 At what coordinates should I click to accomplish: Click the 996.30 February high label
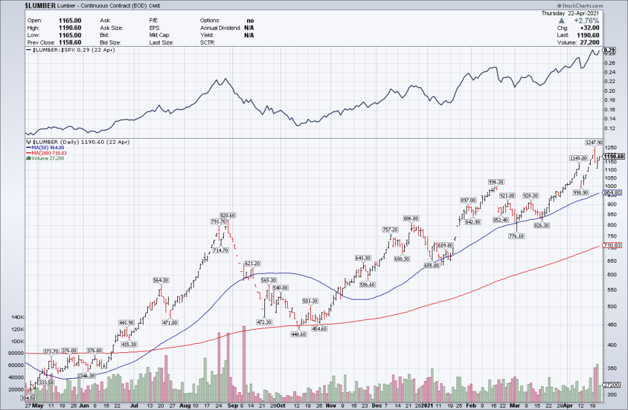pos(496,182)
